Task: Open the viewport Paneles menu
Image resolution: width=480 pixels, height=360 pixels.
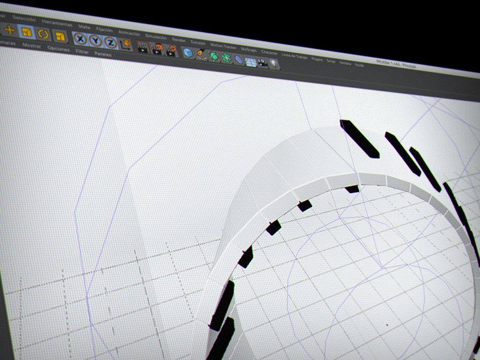Action: [103, 54]
